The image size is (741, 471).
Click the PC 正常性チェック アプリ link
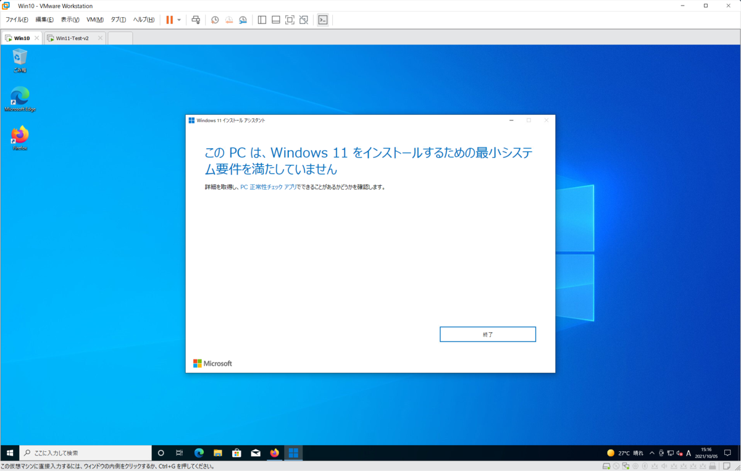[x=267, y=187]
